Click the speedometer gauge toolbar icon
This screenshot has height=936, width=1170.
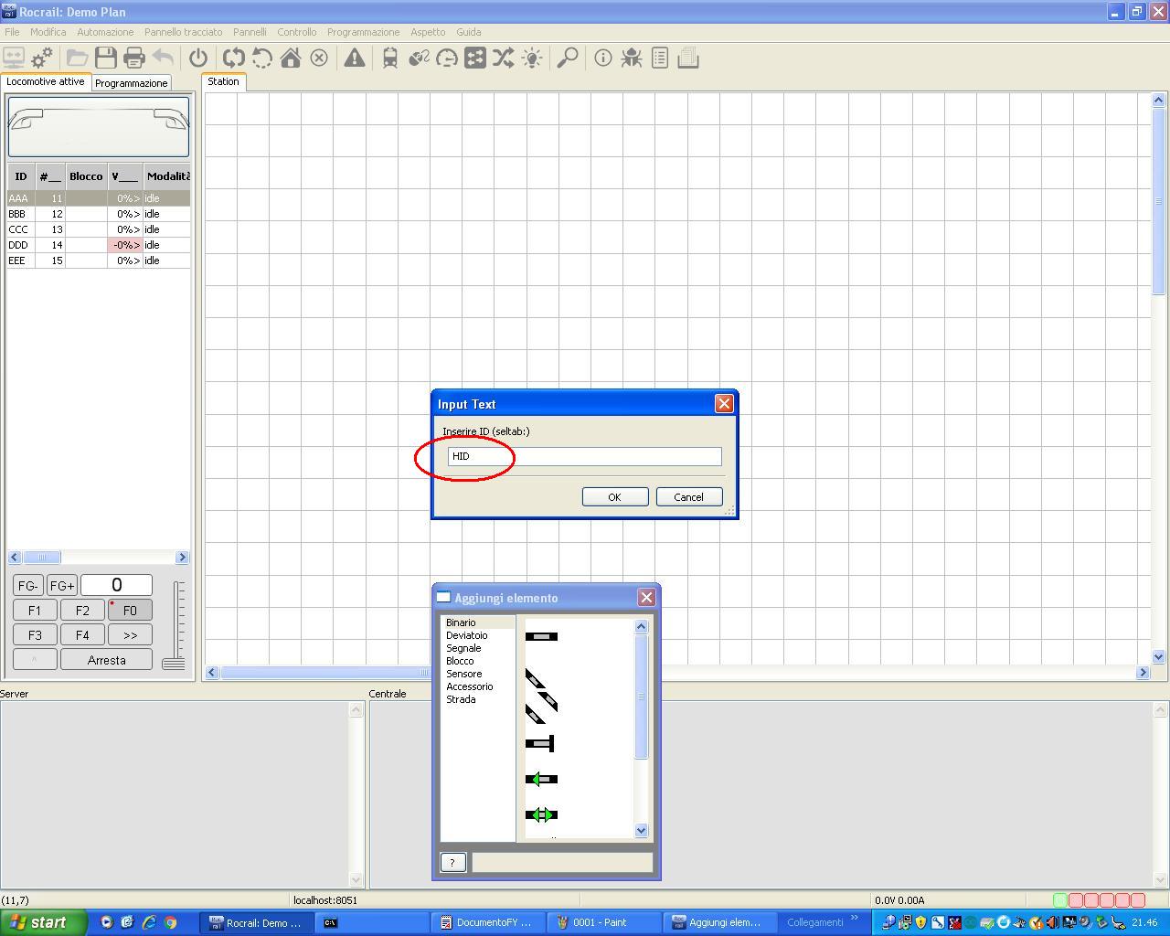click(447, 58)
